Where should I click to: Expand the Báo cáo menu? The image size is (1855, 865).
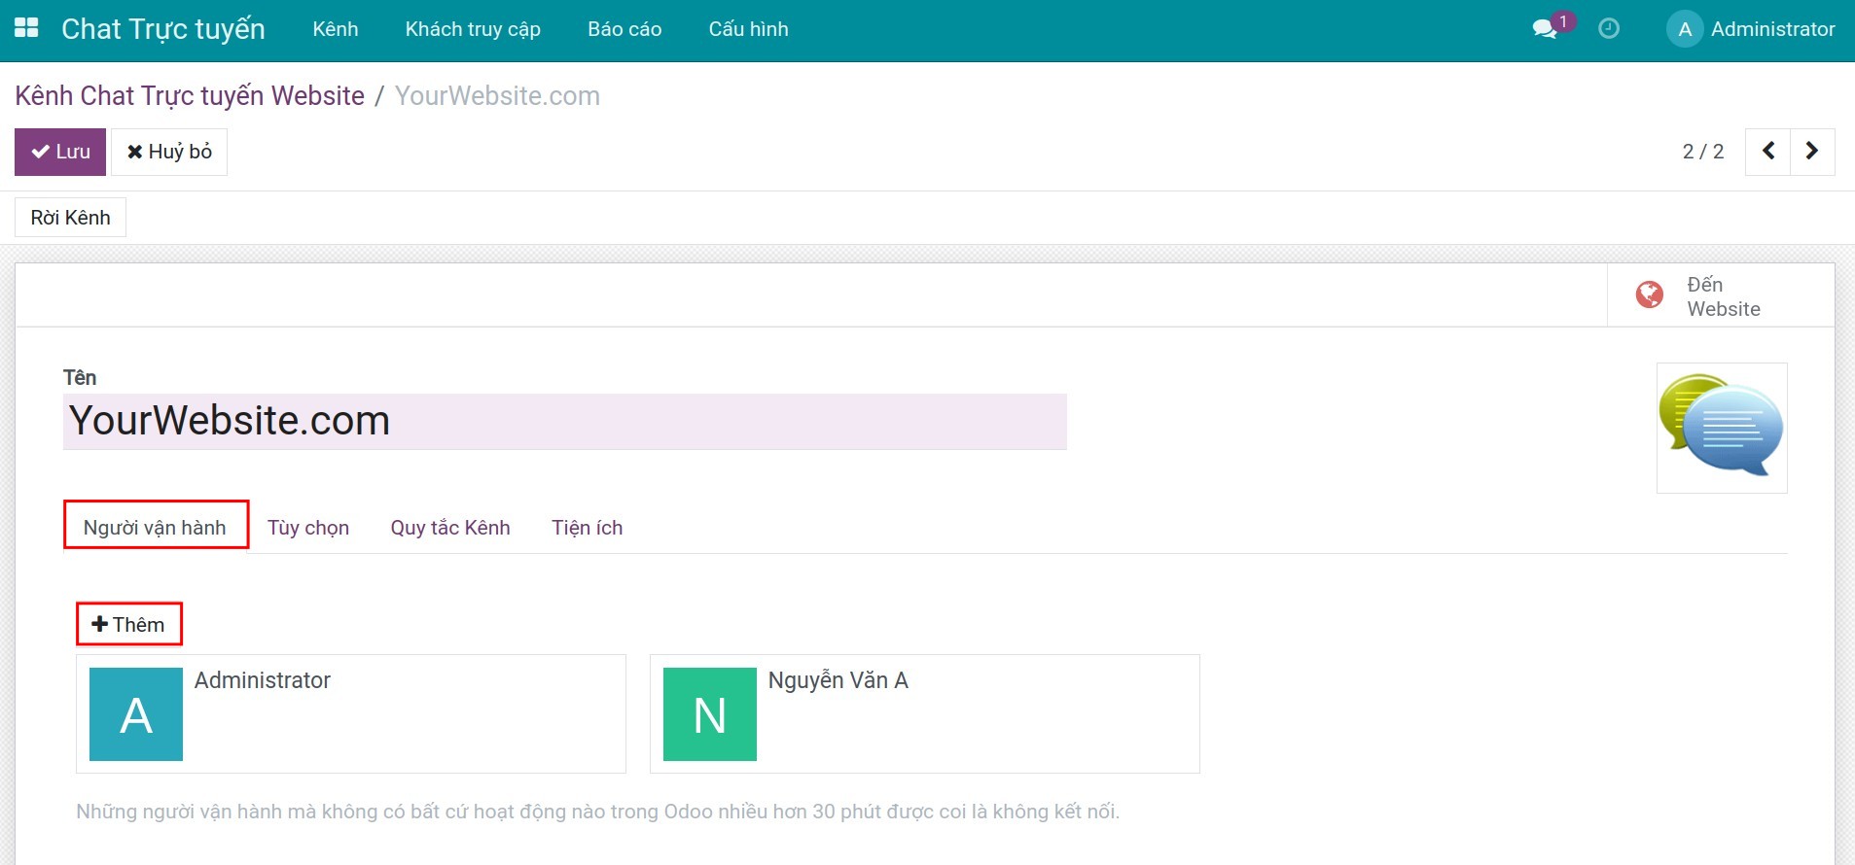624,29
